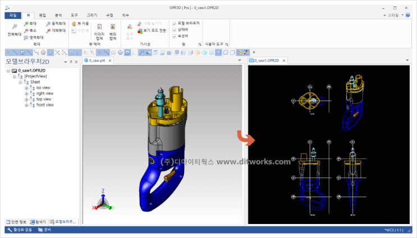Image resolution: width=417 pixels, height=238 pixels.
Task: Expand the iso view tree node
Action: (26, 88)
